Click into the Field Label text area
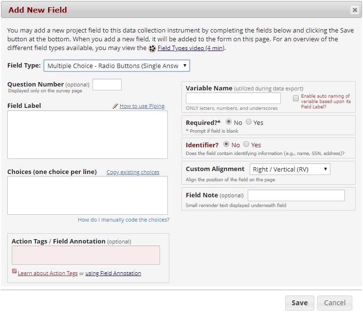This screenshot has width=363, height=313. pos(88,135)
